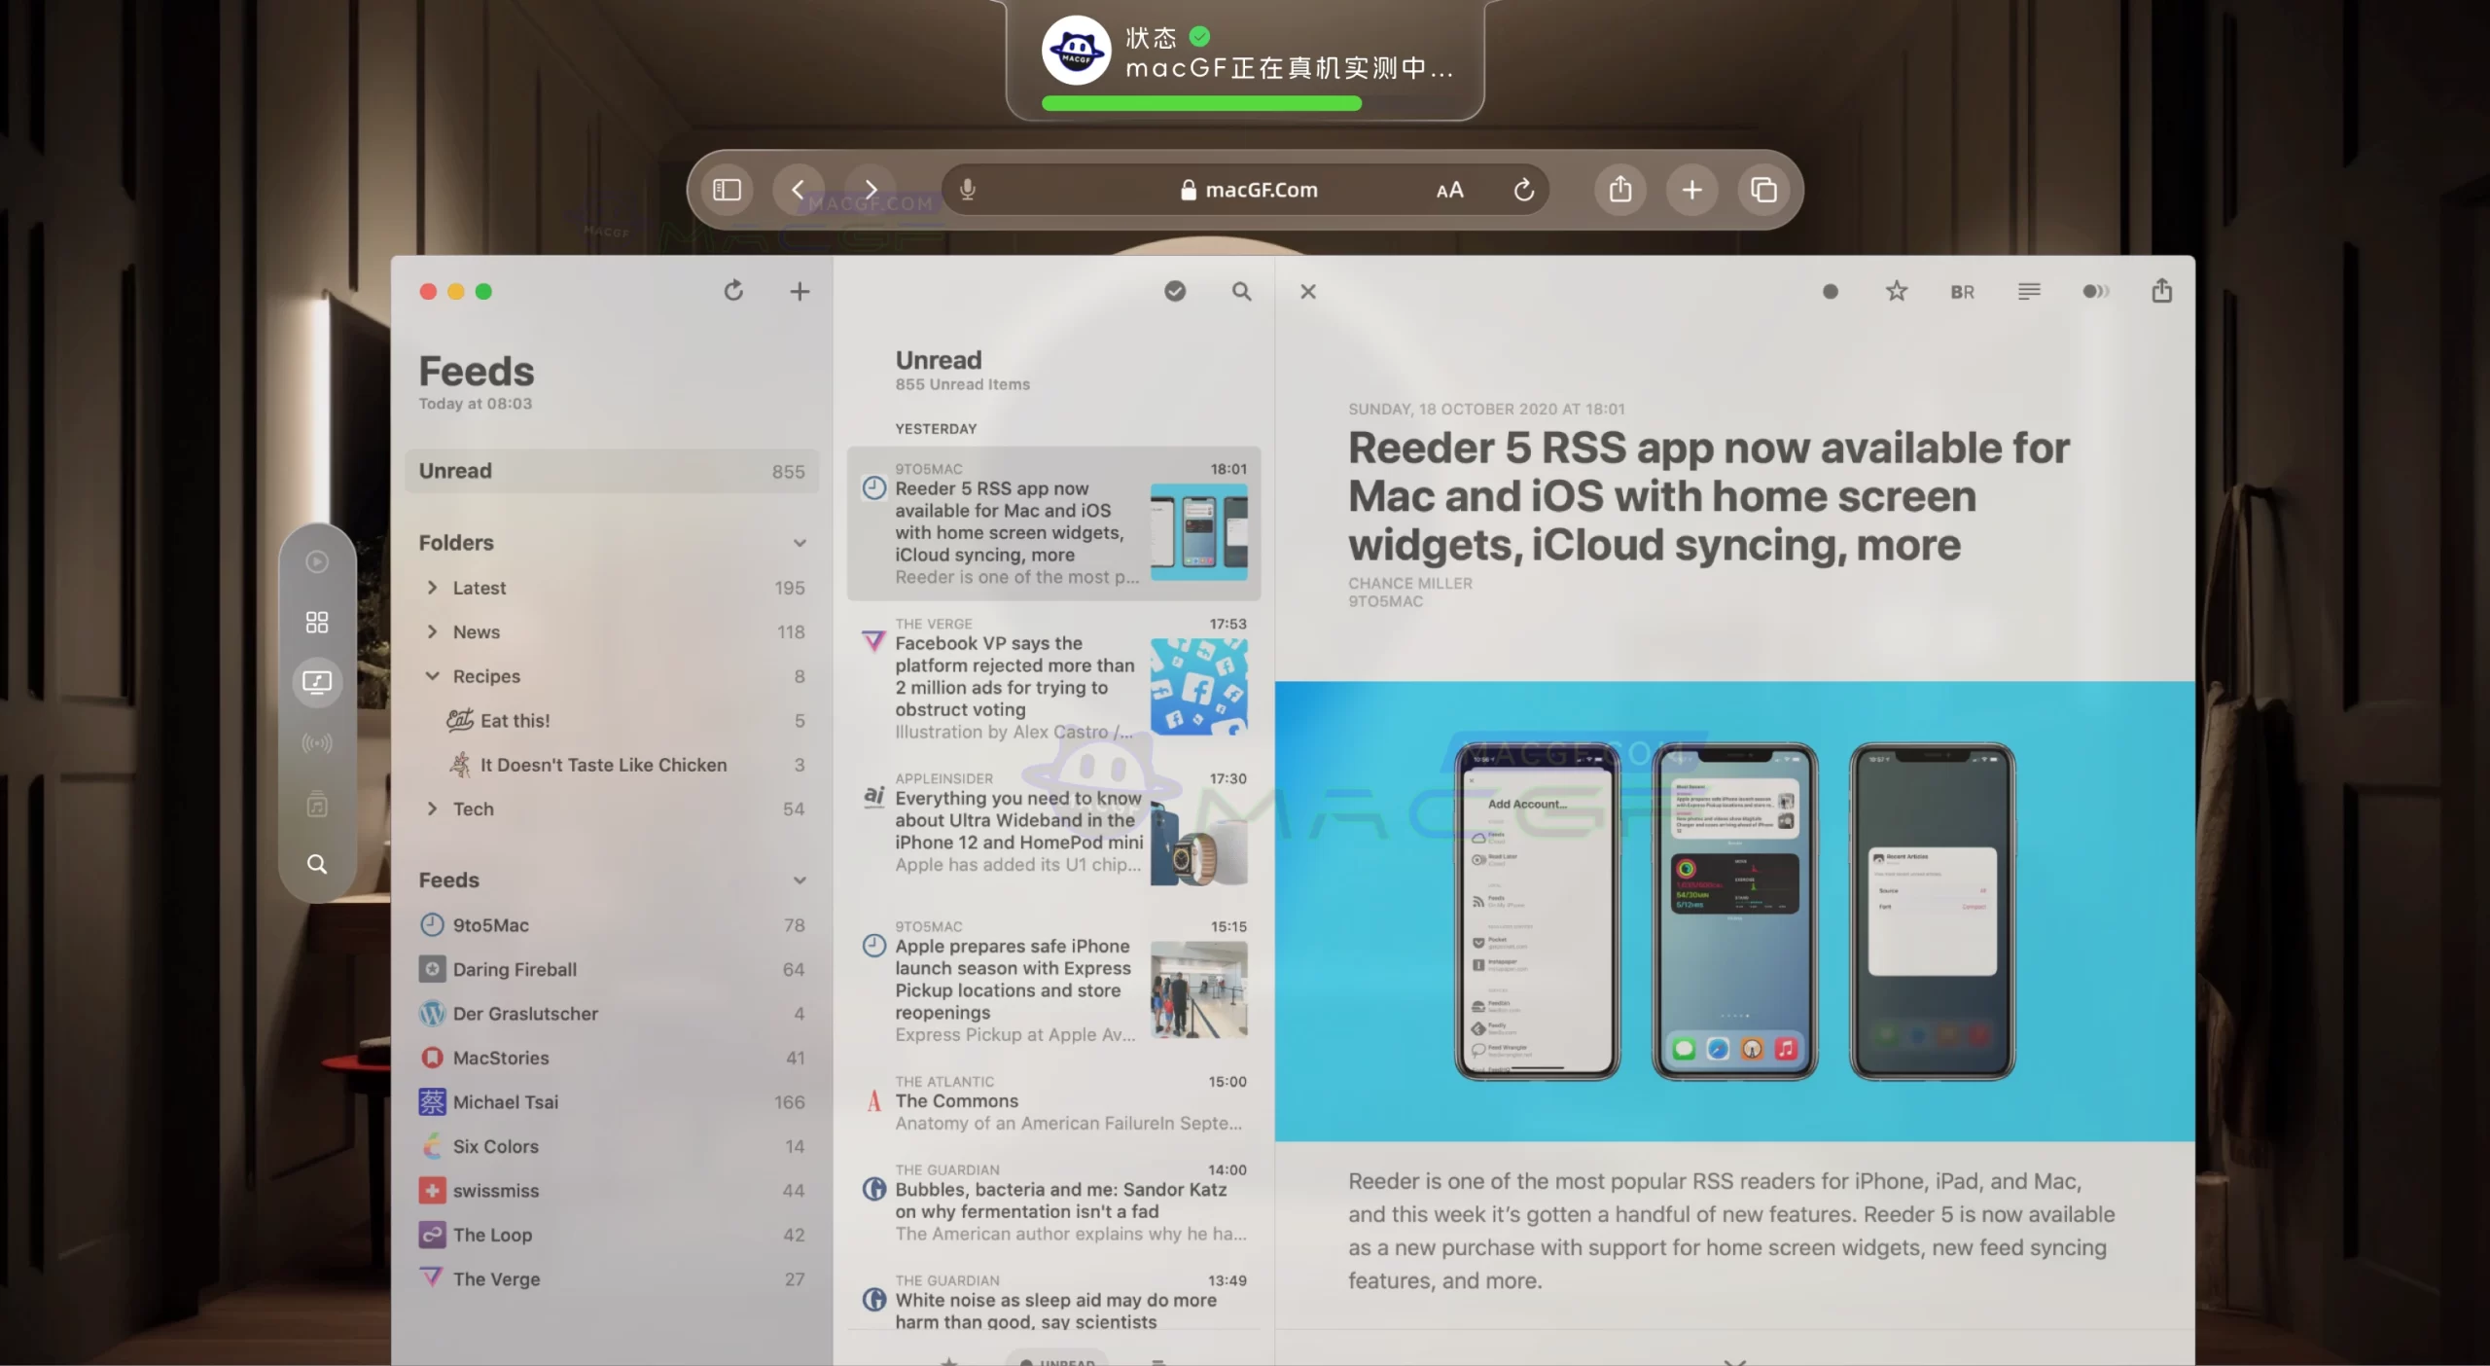Collapse the Folders section
Image resolution: width=2490 pixels, height=1366 pixels.
coord(800,543)
